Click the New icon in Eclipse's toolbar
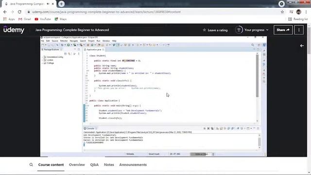Image resolution: width=311 pixels, height=175 pixels. point(43,45)
